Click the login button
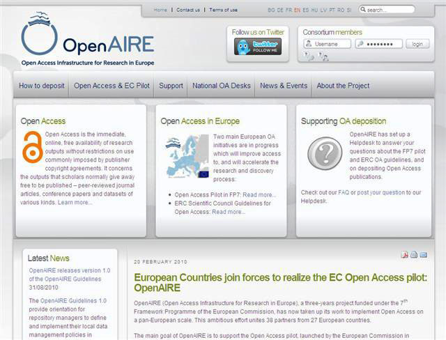The image size is (446, 340). coord(417,44)
